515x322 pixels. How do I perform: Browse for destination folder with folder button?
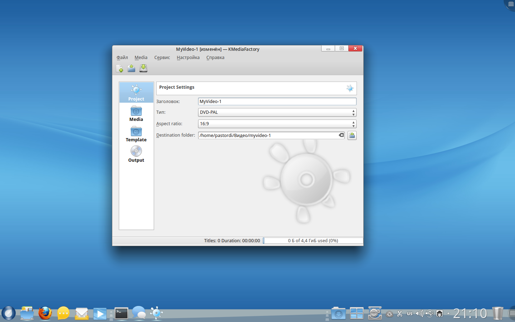(352, 135)
